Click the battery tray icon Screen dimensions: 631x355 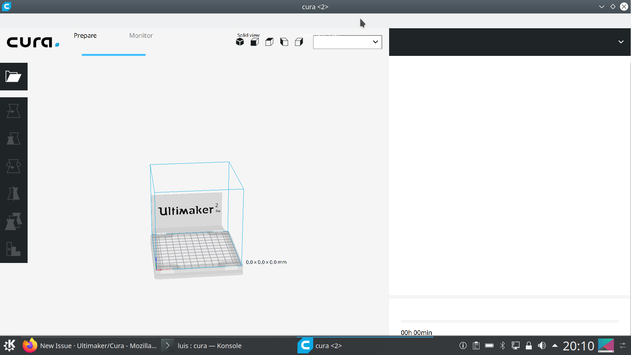pyautogui.click(x=489, y=345)
